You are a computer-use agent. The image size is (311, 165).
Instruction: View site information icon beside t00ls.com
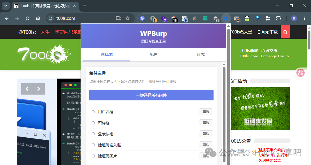[x=51, y=18]
